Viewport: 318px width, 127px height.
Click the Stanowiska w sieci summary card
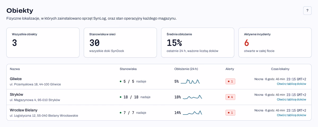[x=120, y=42]
